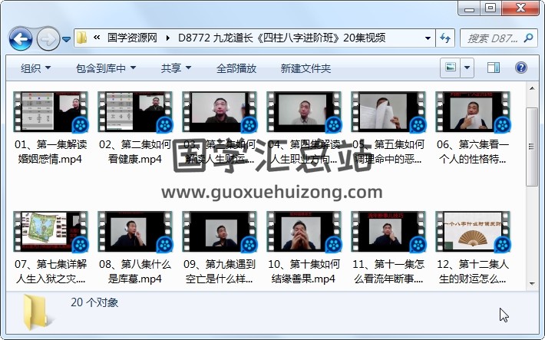
Task: Select video thumbnail 02、第二集如何看健康
Action: [x=135, y=112]
